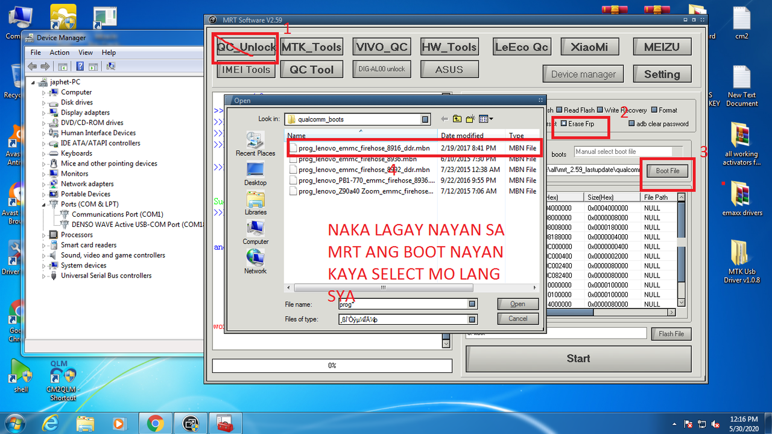Image resolution: width=772 pixels, height=434 pixels.
Task: Click the red toolbox taskbar icon
Action: coord(225,423)
